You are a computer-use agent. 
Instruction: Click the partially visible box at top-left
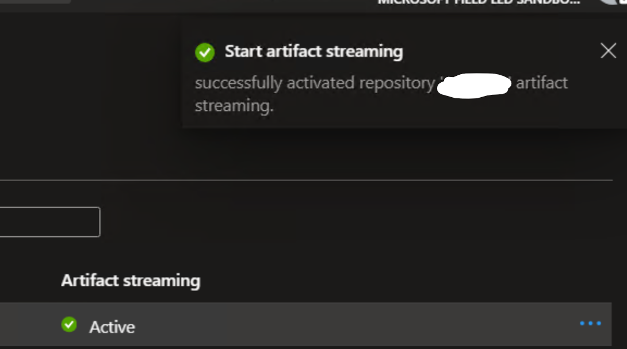coord(35,2)
